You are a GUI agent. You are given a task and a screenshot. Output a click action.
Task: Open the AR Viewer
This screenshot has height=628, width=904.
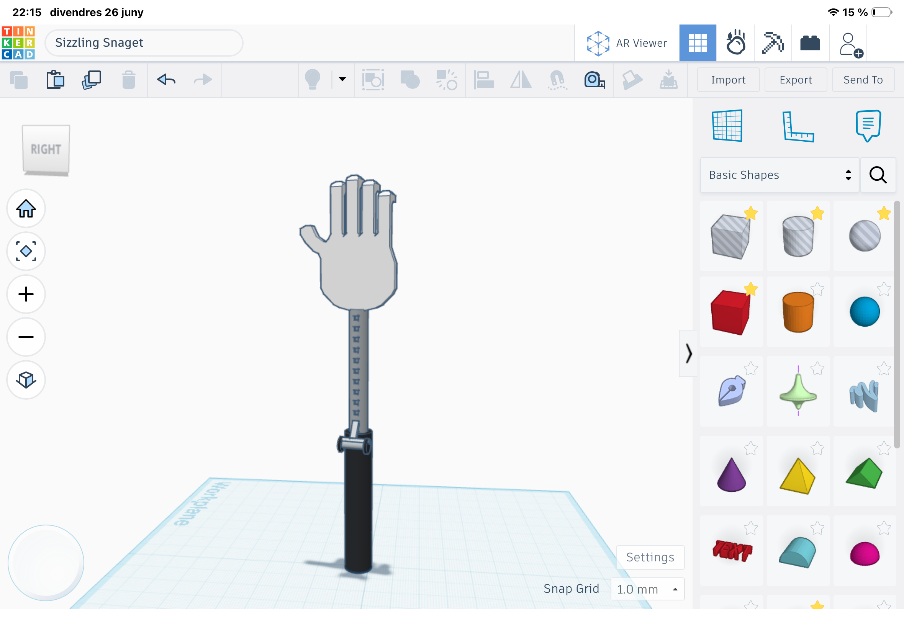[x=627, y=43]
